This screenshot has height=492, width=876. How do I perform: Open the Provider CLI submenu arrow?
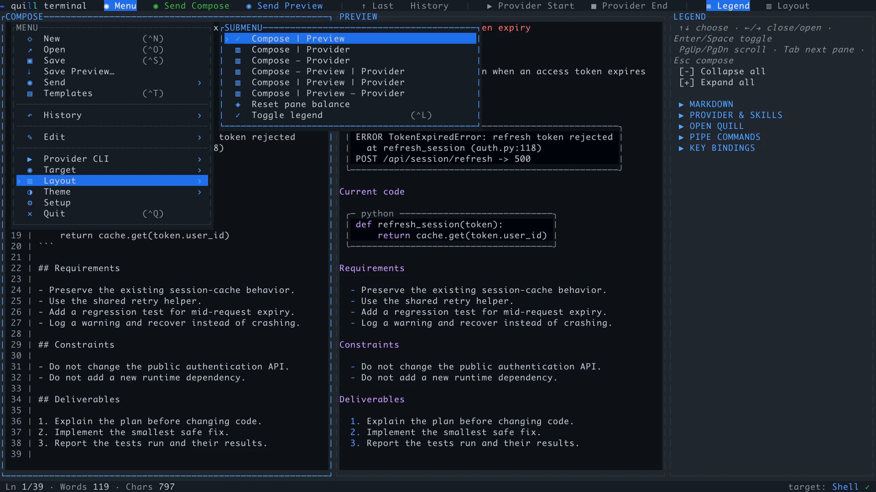(199, 159)
